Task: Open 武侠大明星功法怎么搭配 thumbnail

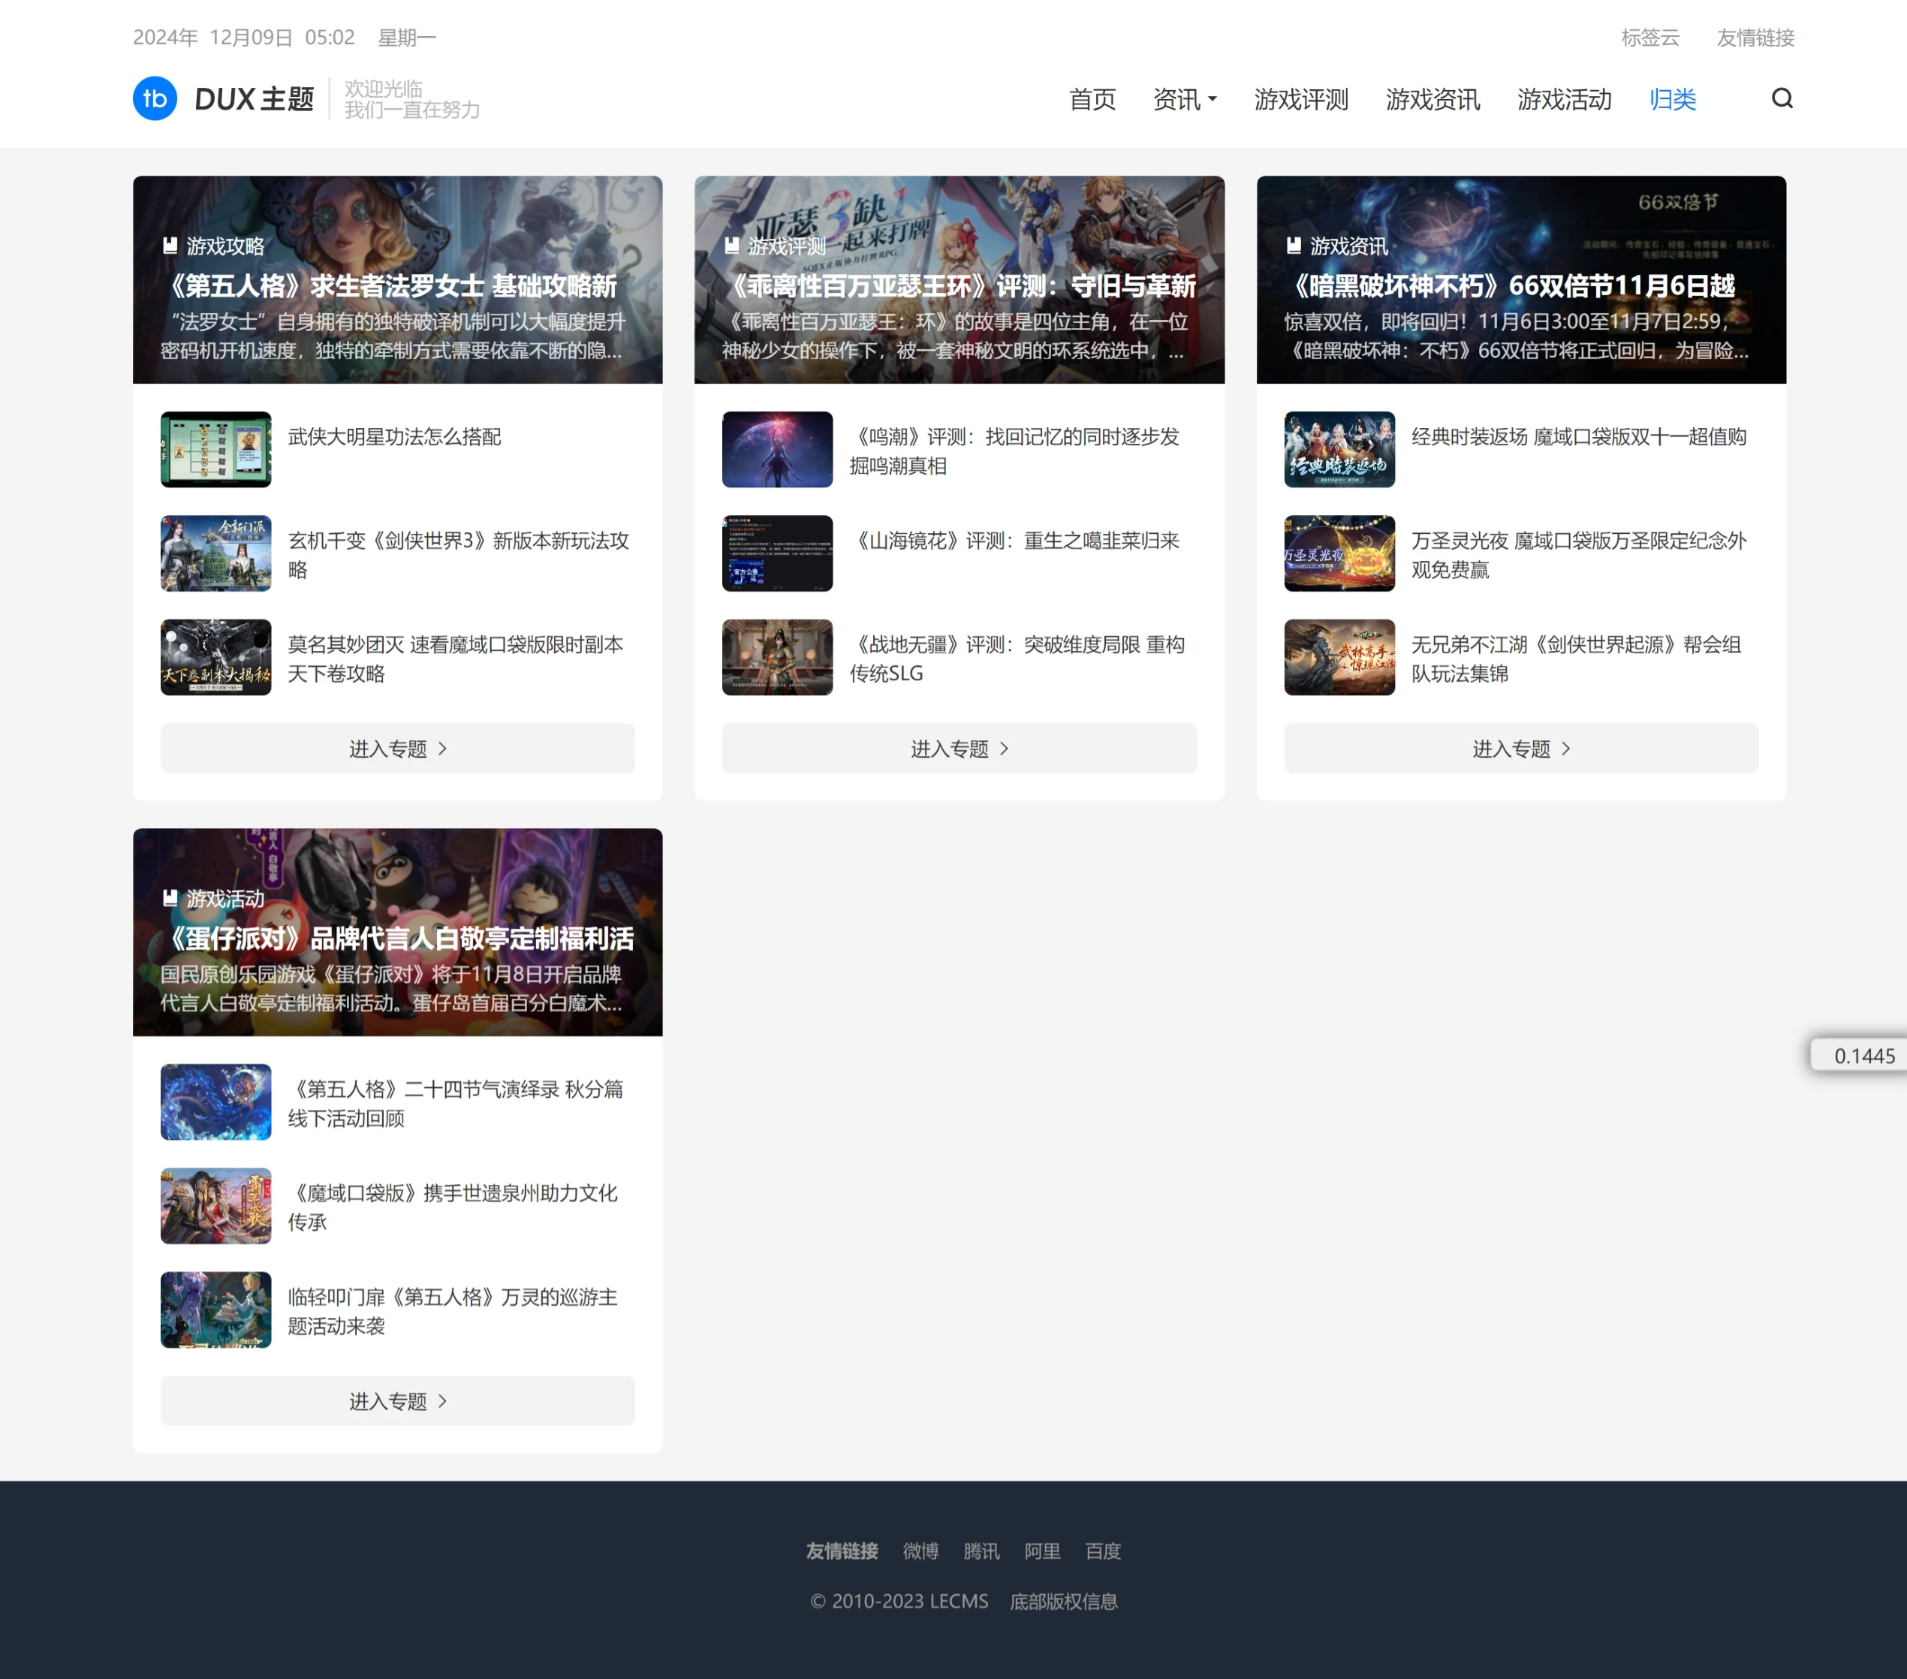Action: click(215, 449)
